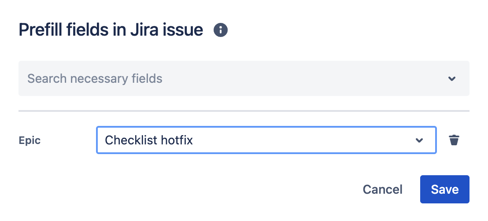Dismiss the dialog using the Cancel link

coord(382,189)
